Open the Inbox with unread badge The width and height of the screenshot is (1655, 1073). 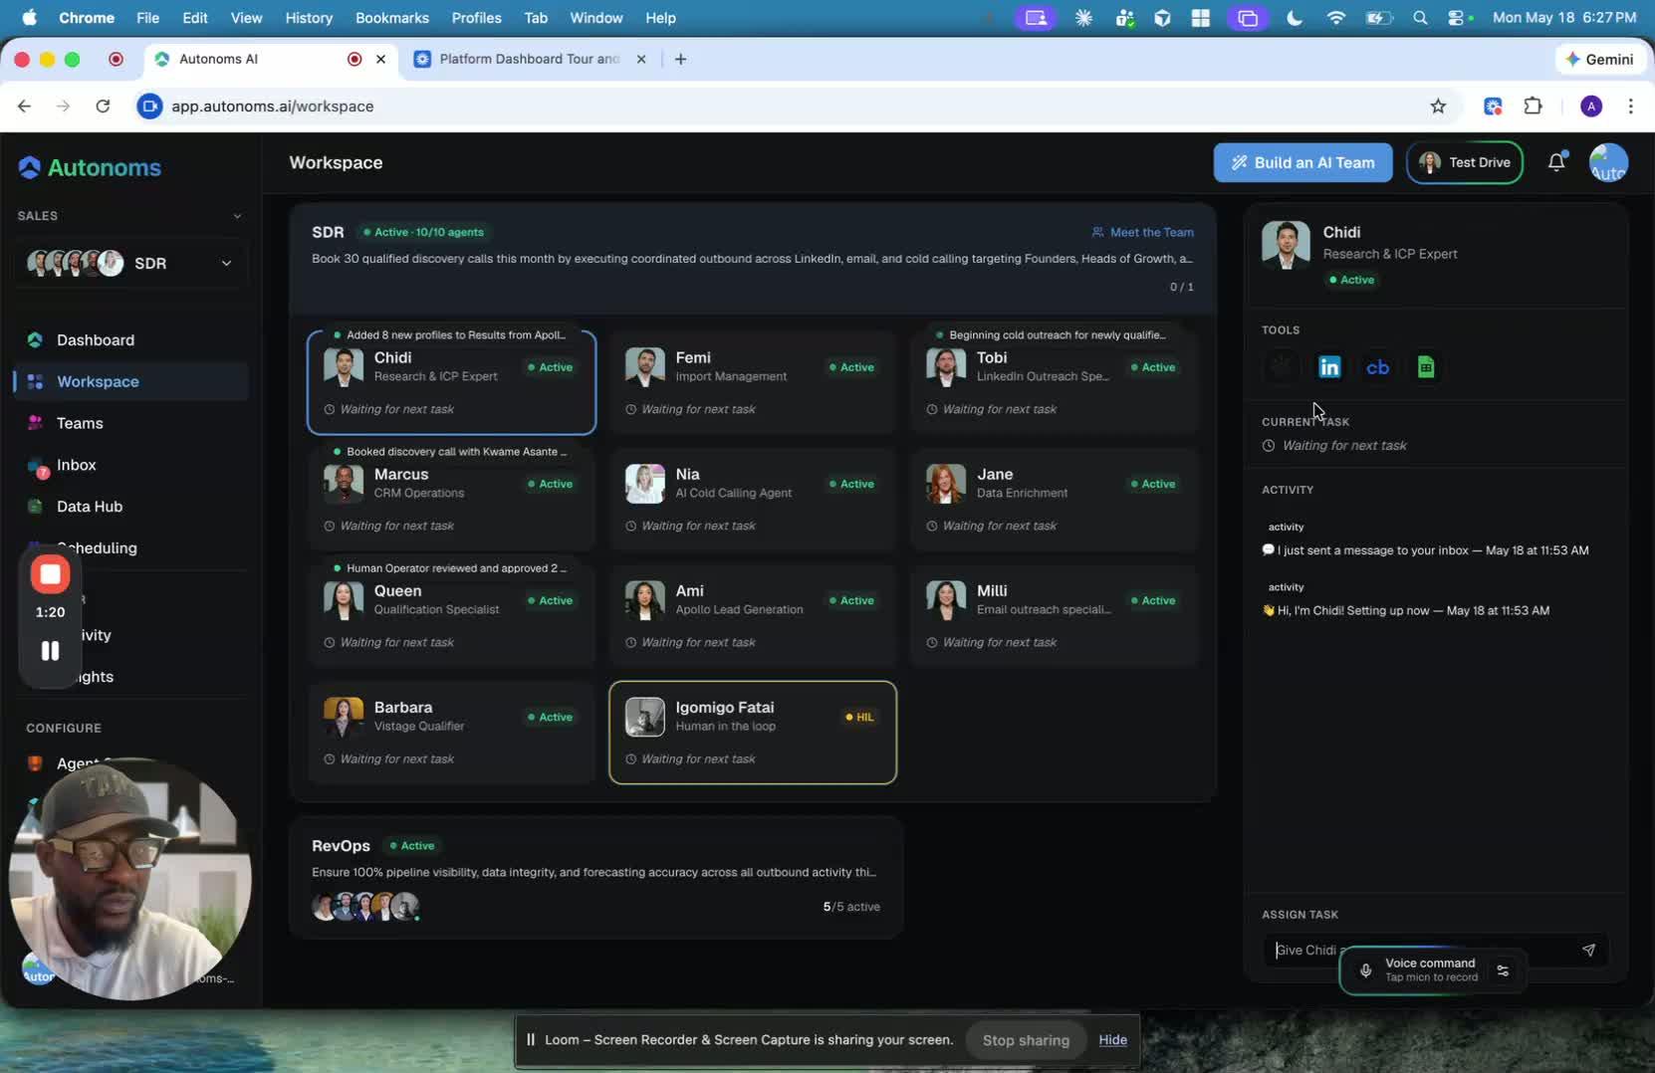76,465
